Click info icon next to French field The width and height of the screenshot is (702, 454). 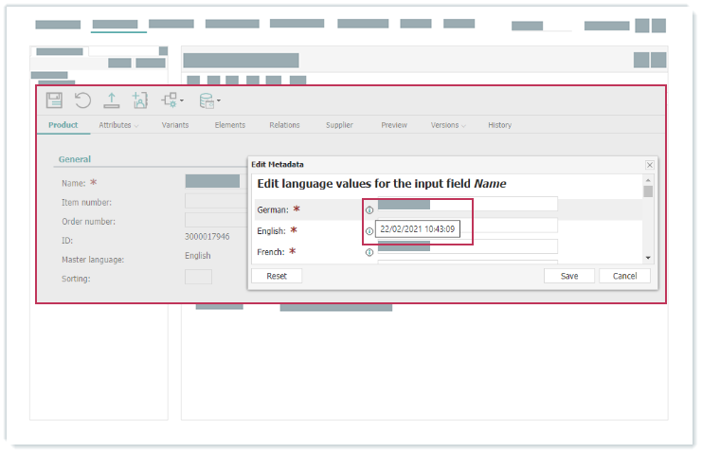point(369,252)
